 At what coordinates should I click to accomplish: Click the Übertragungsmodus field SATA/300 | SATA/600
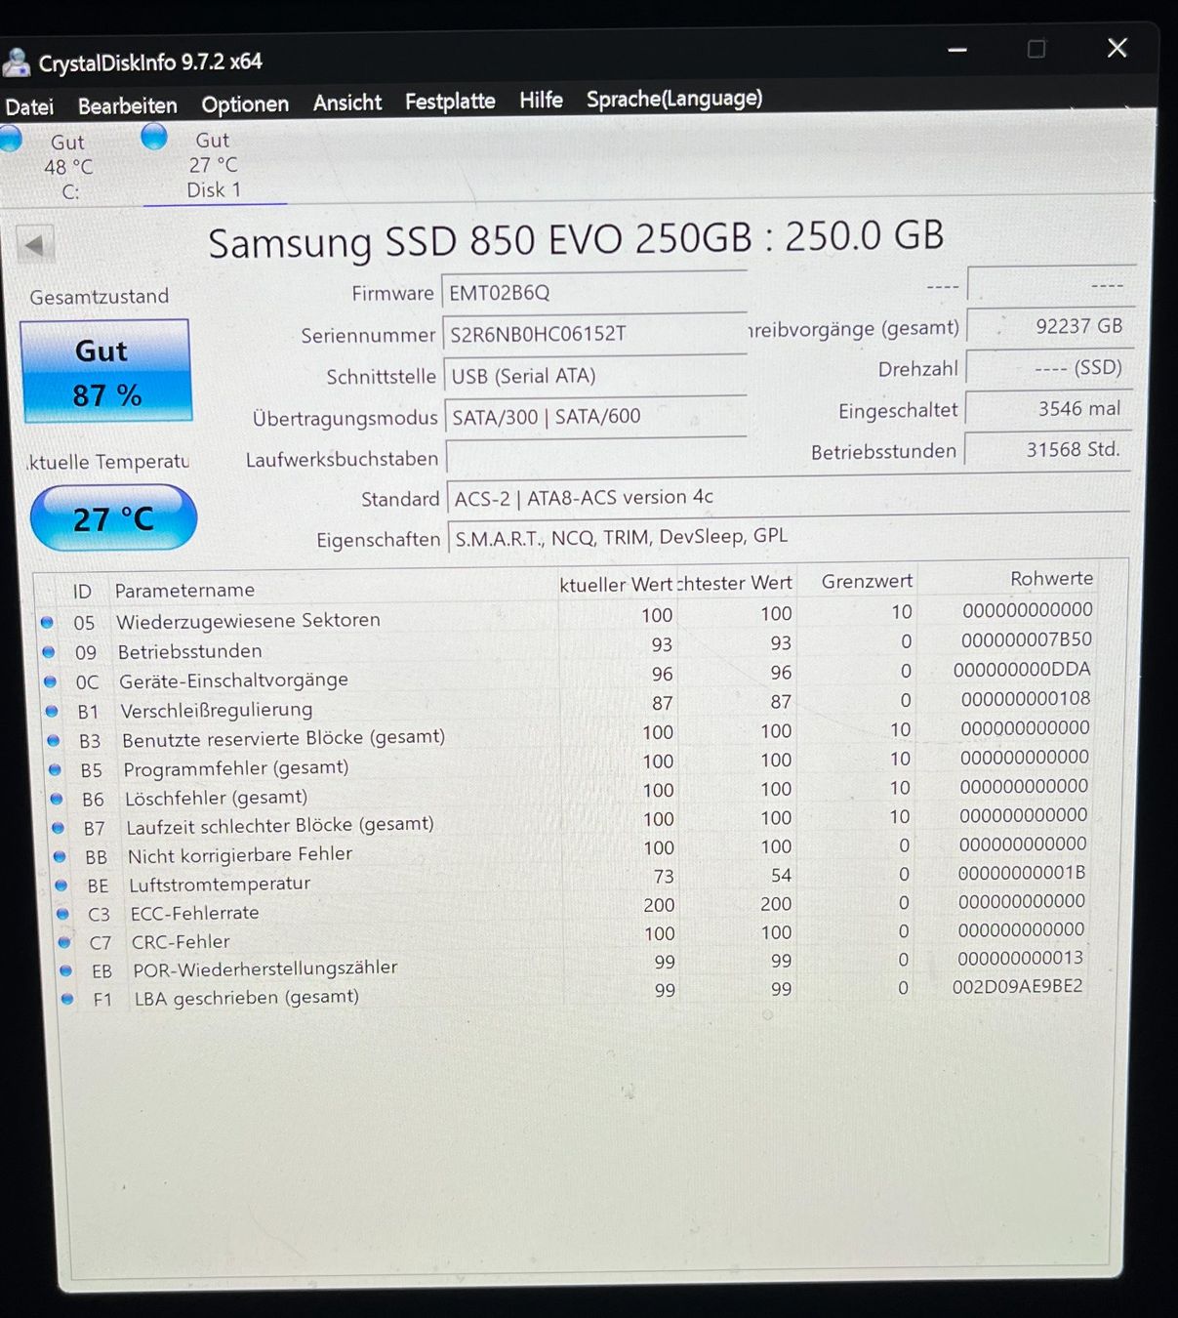tap(595, 416)
